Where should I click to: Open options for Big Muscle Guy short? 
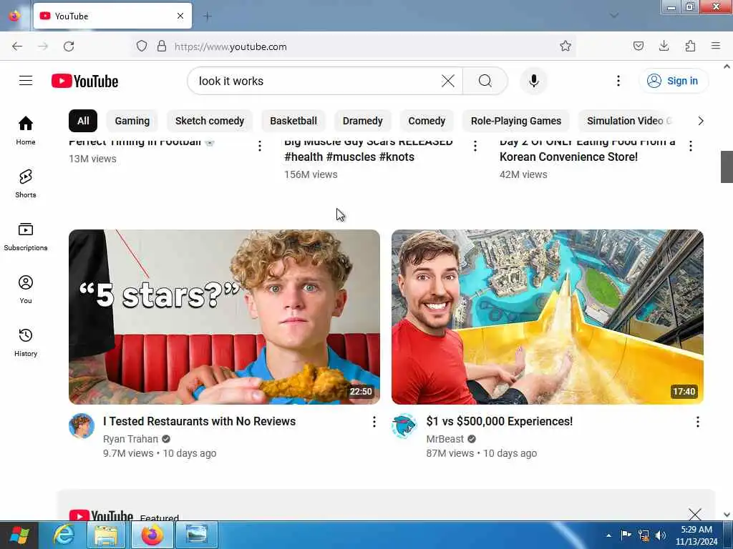[475, 146]
